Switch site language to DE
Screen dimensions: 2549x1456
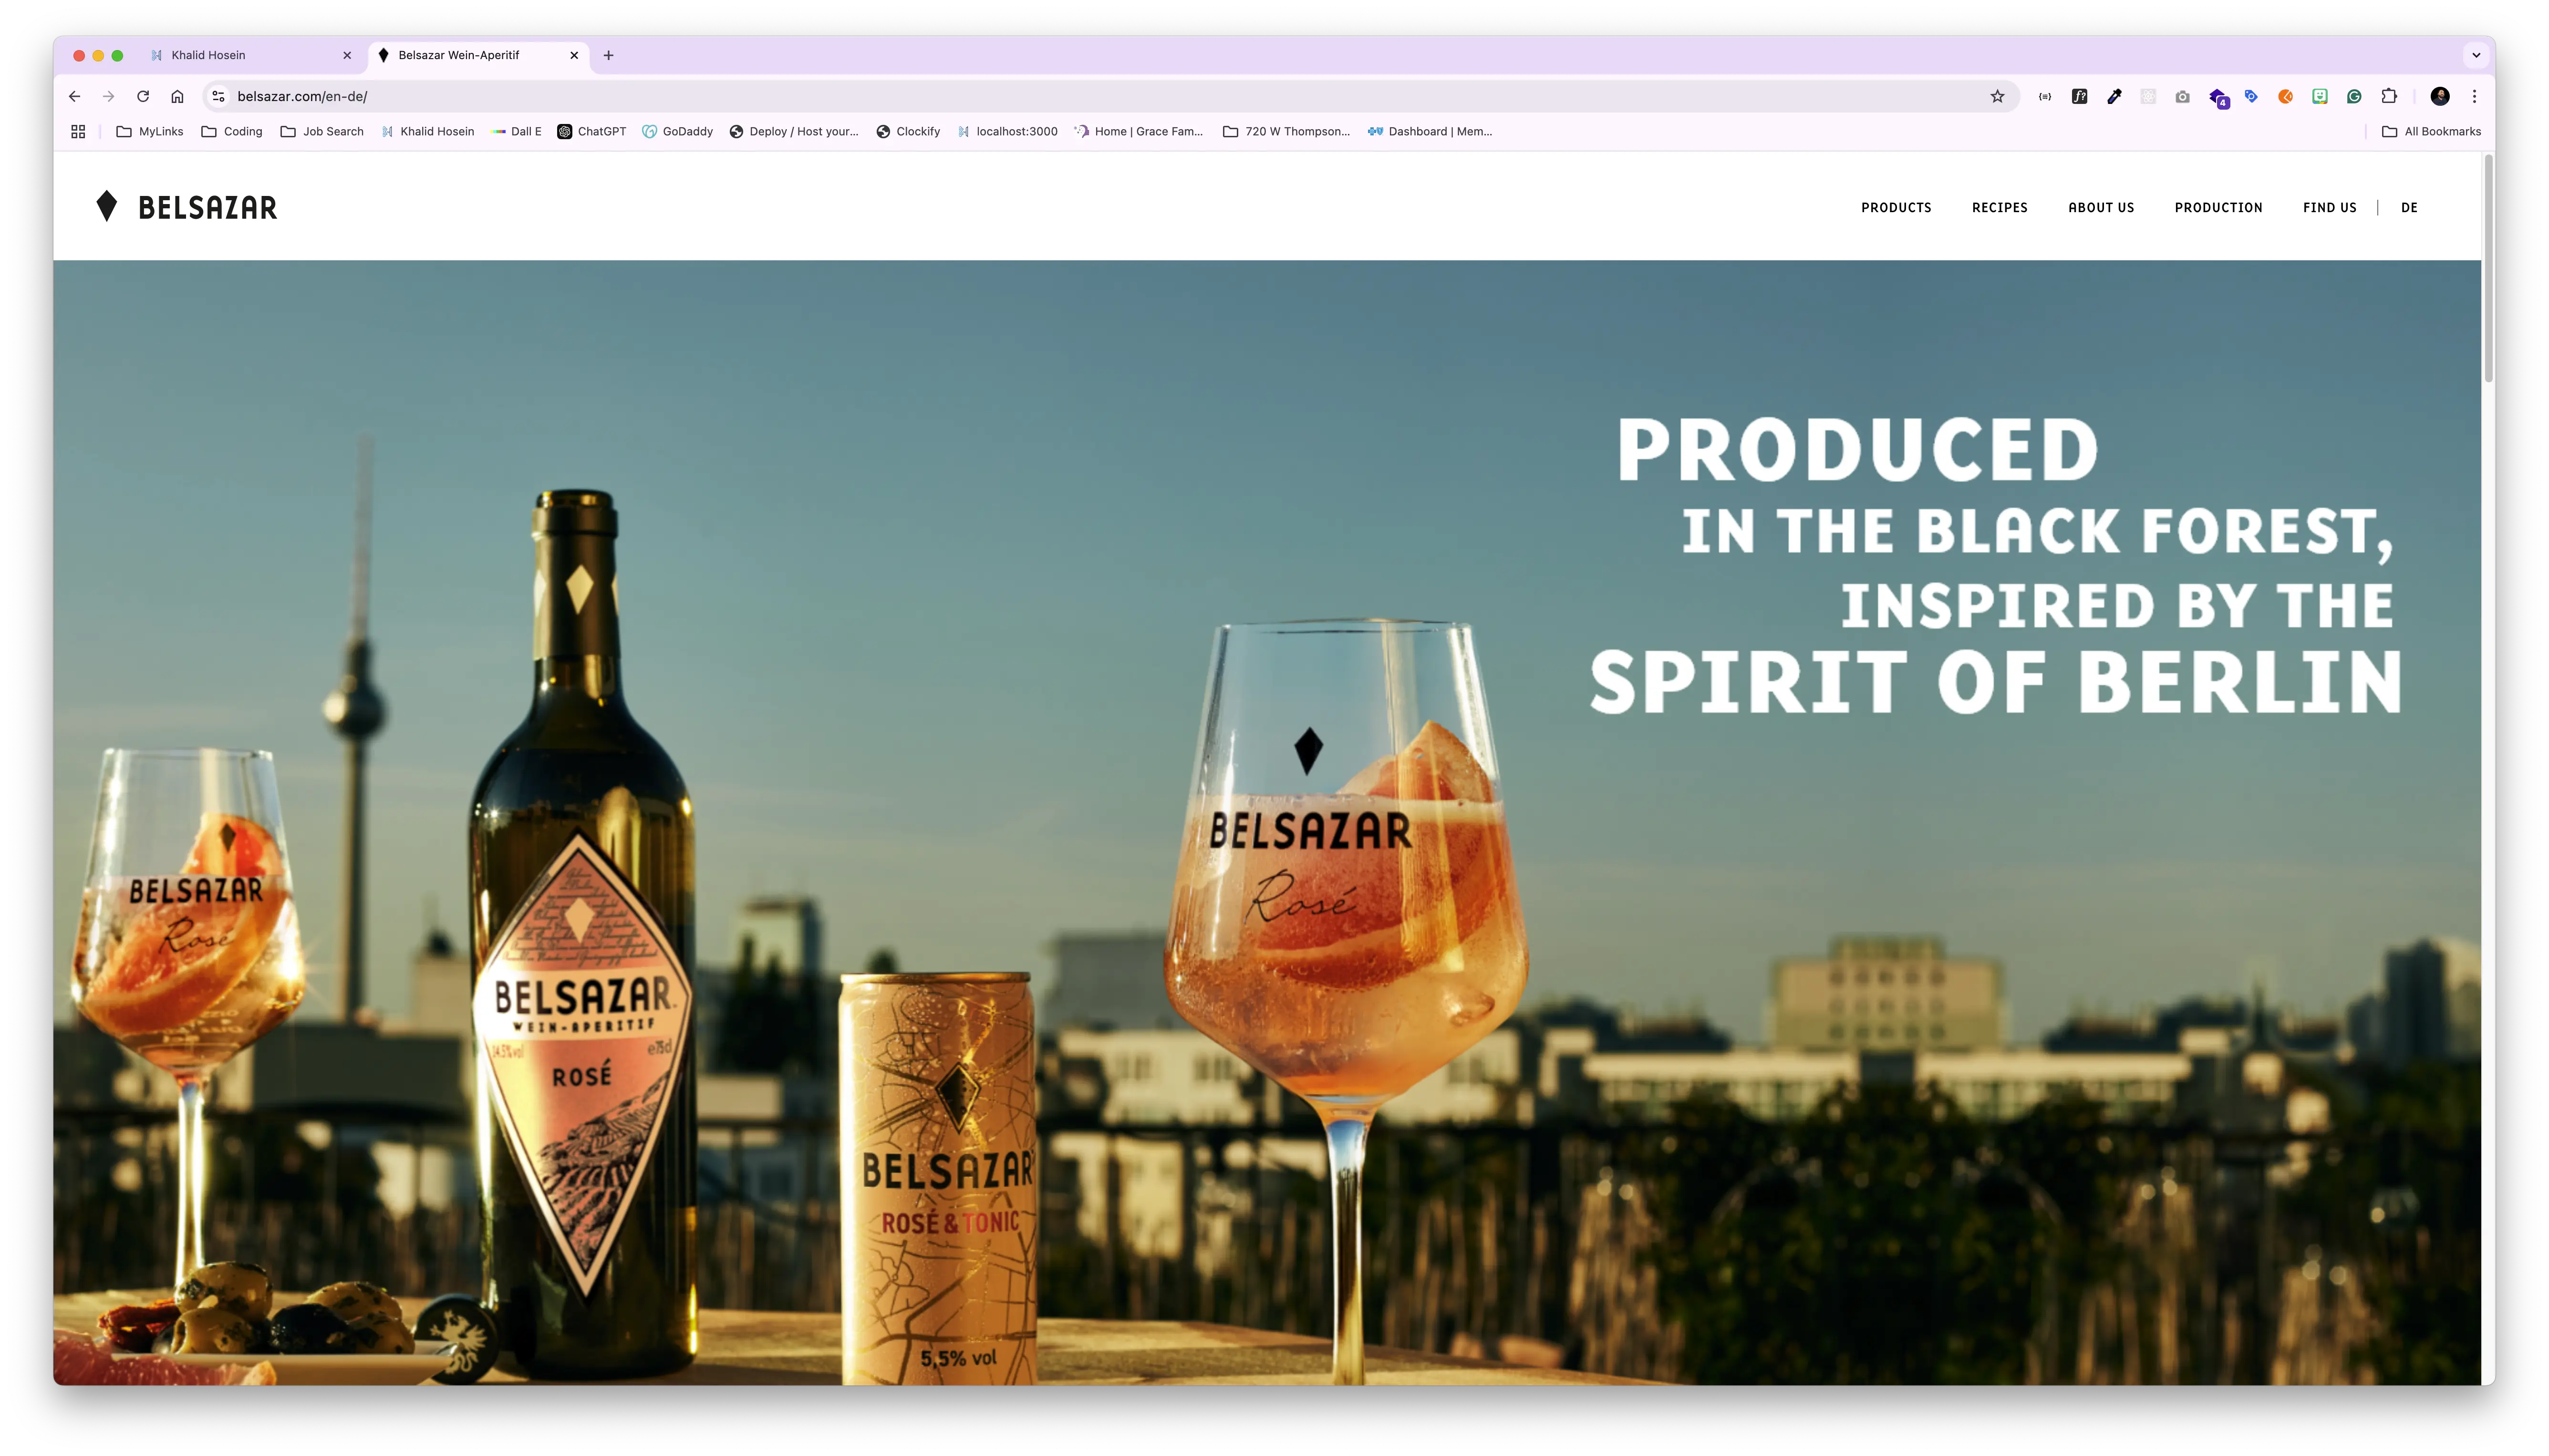[2409, 207]
